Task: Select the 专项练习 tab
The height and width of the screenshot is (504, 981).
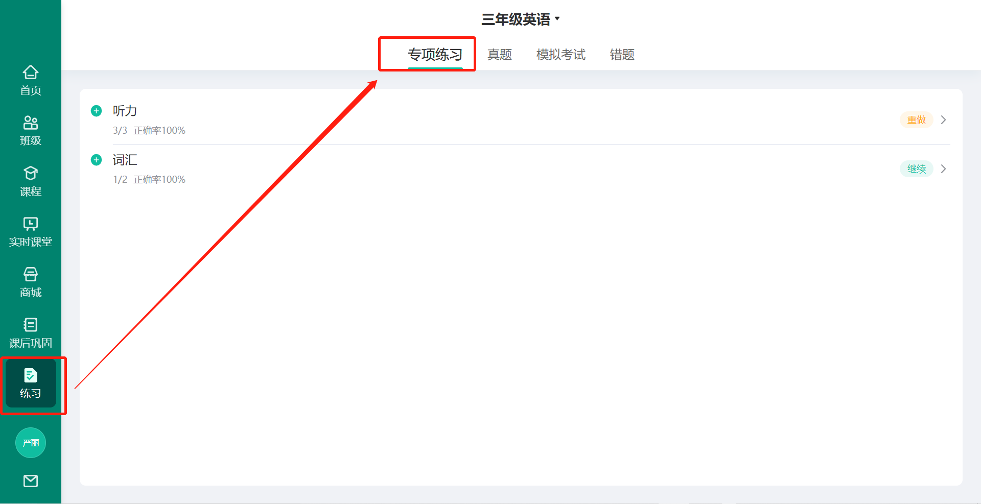Action: (435, 55)
